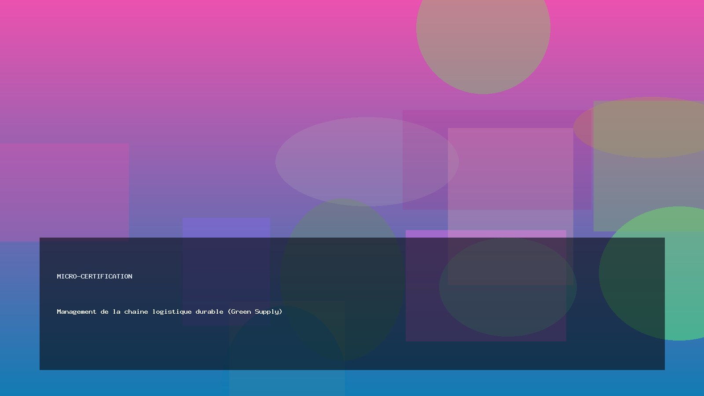Select the large magenta rectangle behind the ellipse
Viewport: 704px width, 396px height.
point(497,119)
